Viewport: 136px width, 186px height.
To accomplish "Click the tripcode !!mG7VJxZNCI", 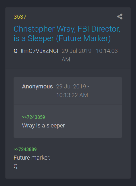I will click(40, 51).
